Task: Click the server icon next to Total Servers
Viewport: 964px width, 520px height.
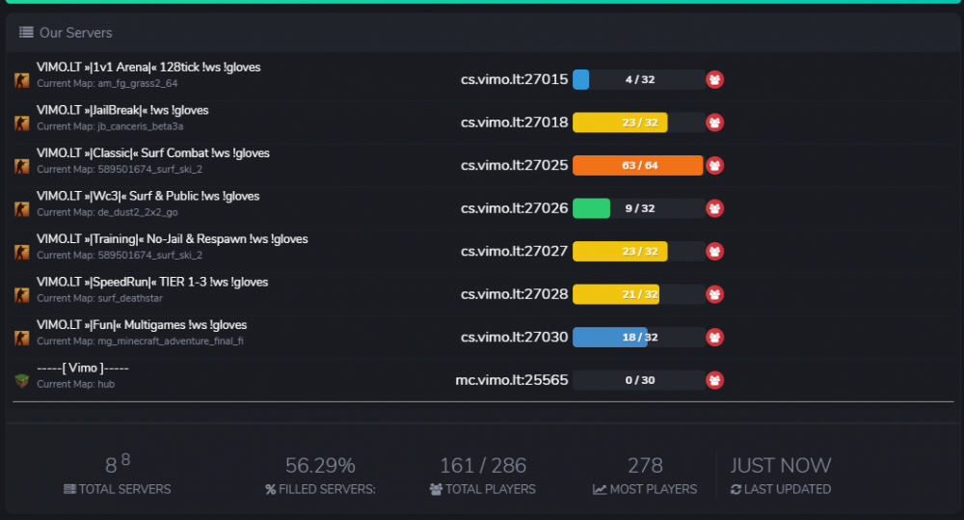Action: point(69,489)
